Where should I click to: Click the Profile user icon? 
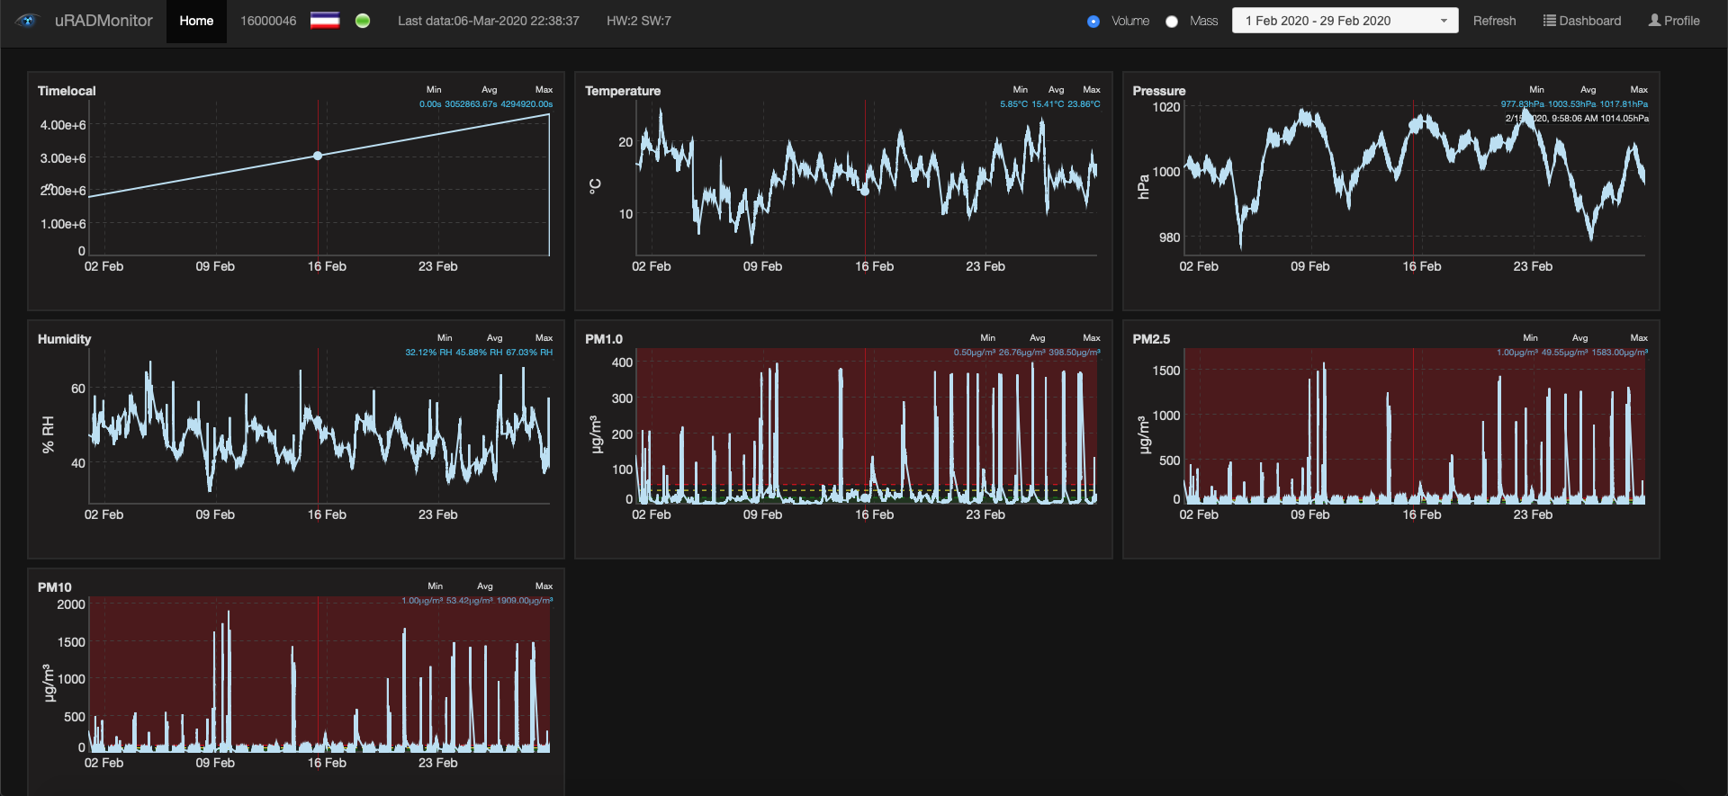(1654, 21)
